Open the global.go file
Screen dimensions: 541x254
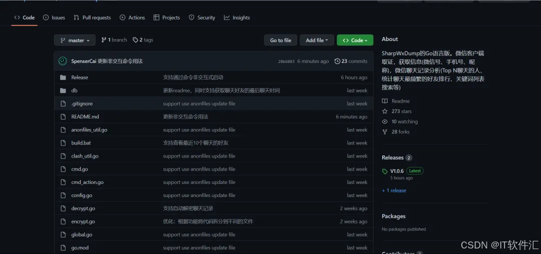click(82, 234)
